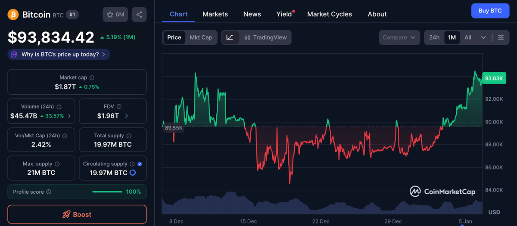
Task: Open the News tab
Action: pyautogui.click(x=252, y=14)
